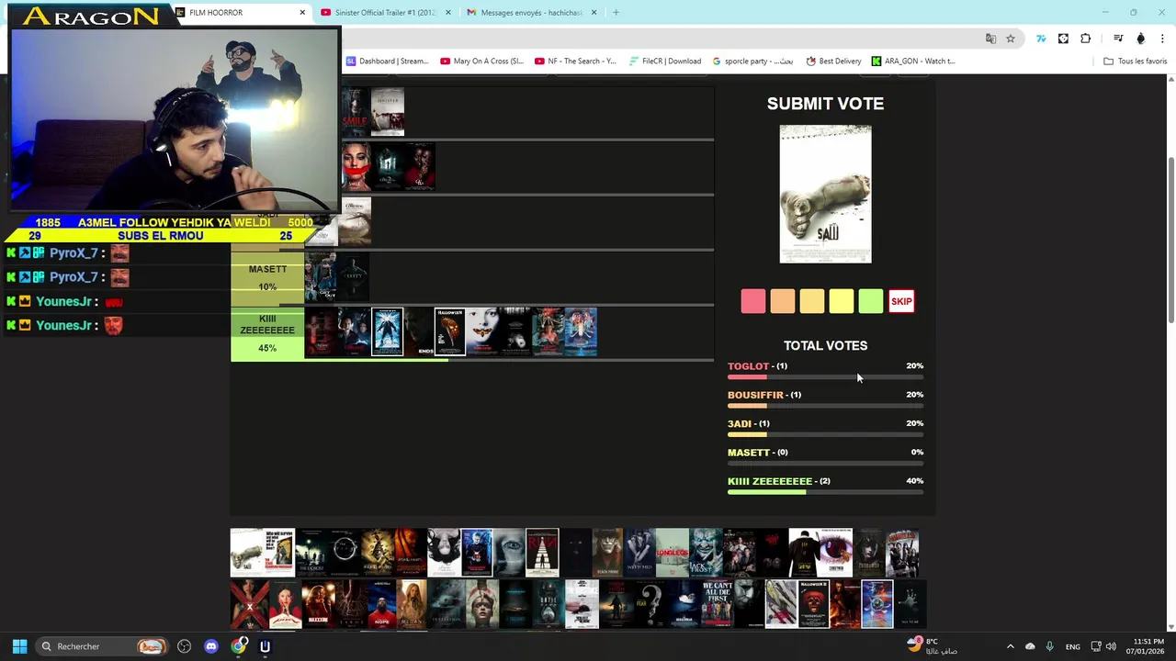Vote with the green KIIII ZEEEEEEEE swatch
This screenshot has height=661, width=1176.
(871, 301)
